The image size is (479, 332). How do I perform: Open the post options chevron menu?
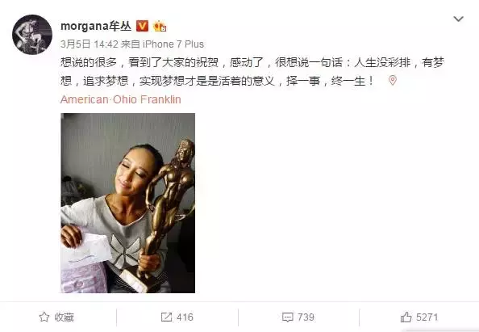pos(458,19)
